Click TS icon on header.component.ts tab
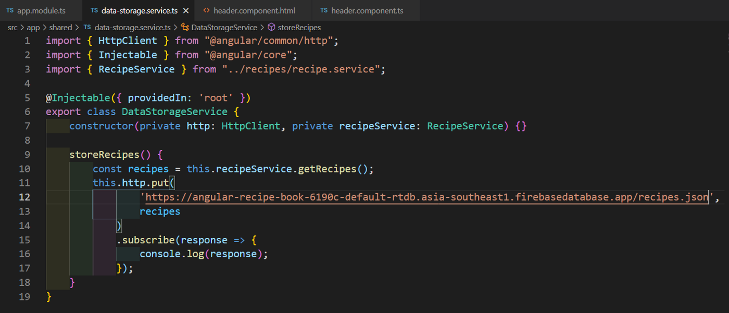729x313 pixels. (324, 10)
